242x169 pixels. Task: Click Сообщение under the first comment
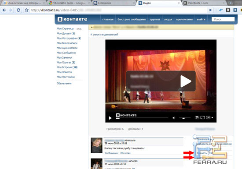pos(111,153)
